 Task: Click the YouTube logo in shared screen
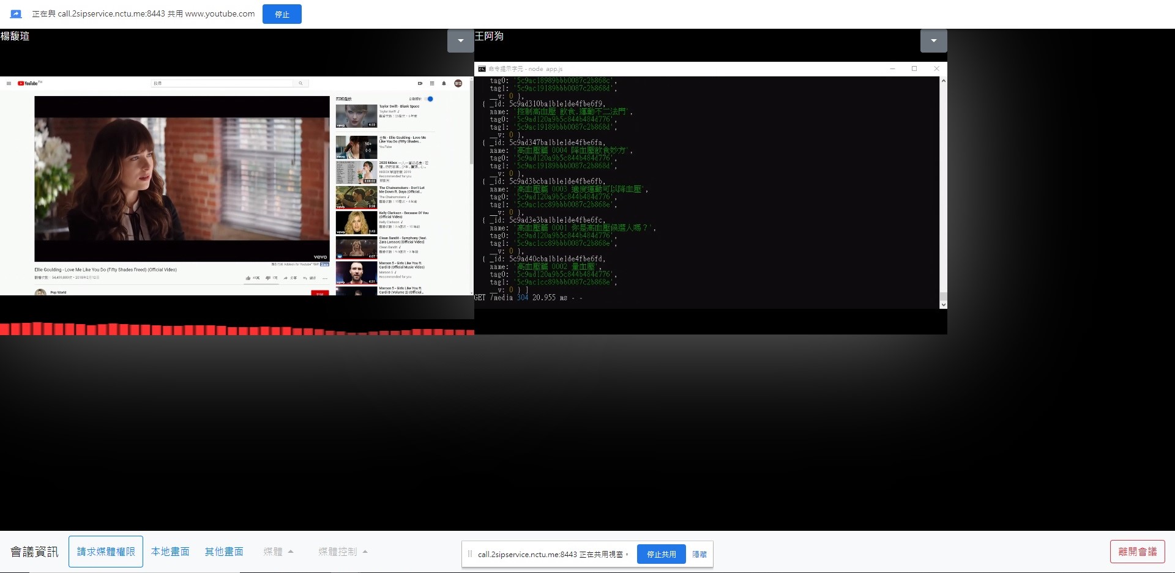pos(29,83)
